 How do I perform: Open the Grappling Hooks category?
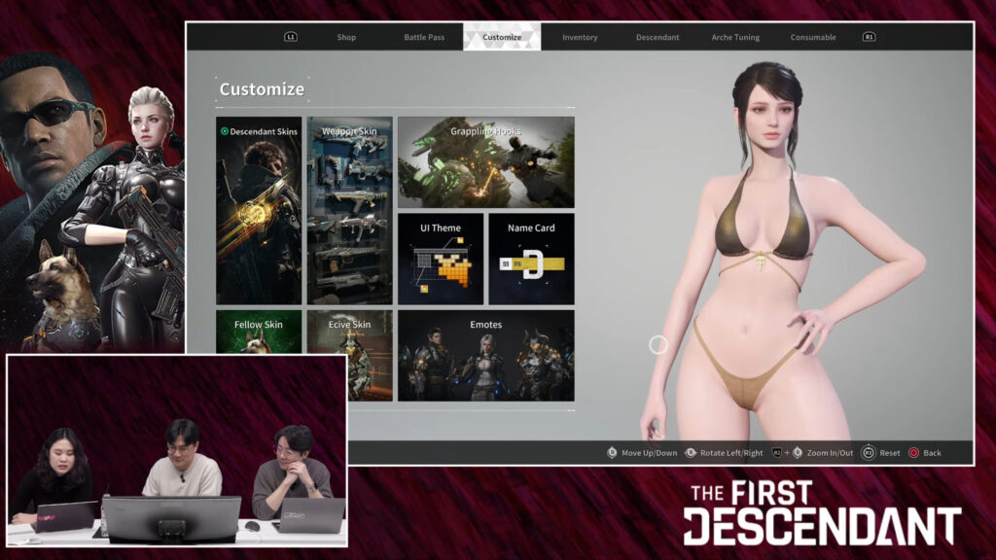click(x=486, y=160)
